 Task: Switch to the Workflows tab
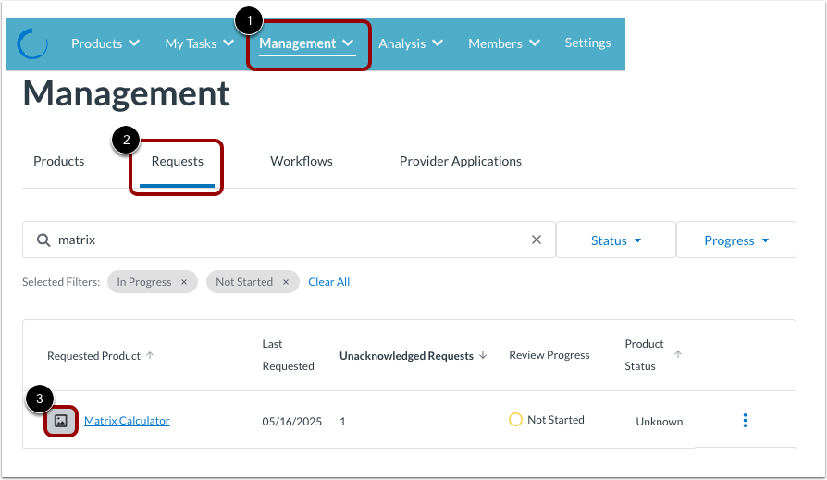coord(302,161)
